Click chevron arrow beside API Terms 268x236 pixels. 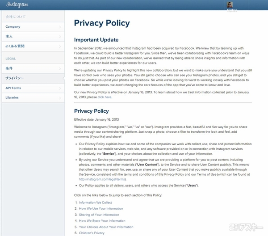point(60,88)
